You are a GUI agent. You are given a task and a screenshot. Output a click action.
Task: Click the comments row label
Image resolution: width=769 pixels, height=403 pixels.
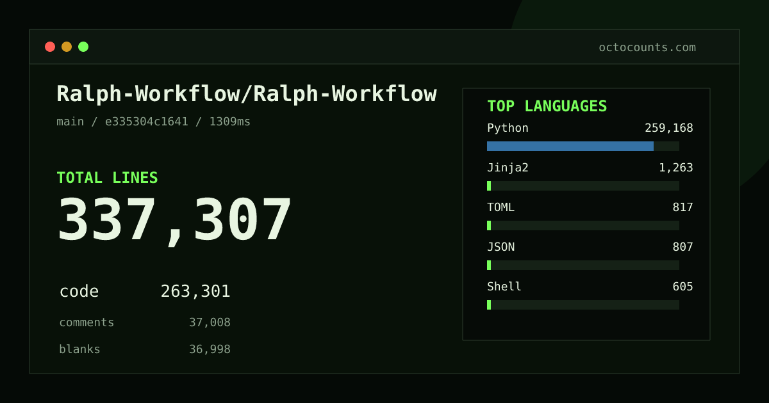(x=87, y=322)
